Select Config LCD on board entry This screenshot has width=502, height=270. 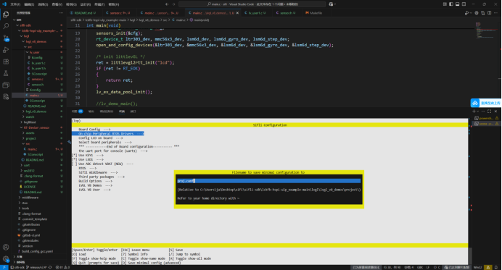[x=101, y=138]
